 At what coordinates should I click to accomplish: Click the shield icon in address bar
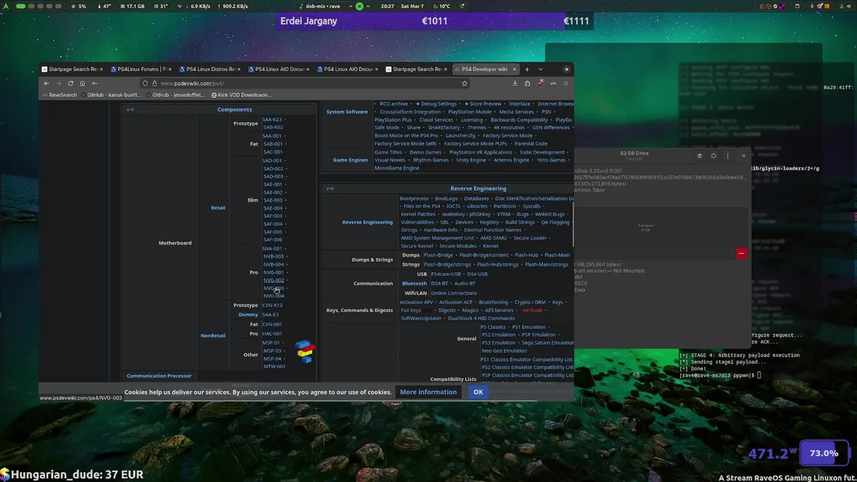(x=145, y=83)
